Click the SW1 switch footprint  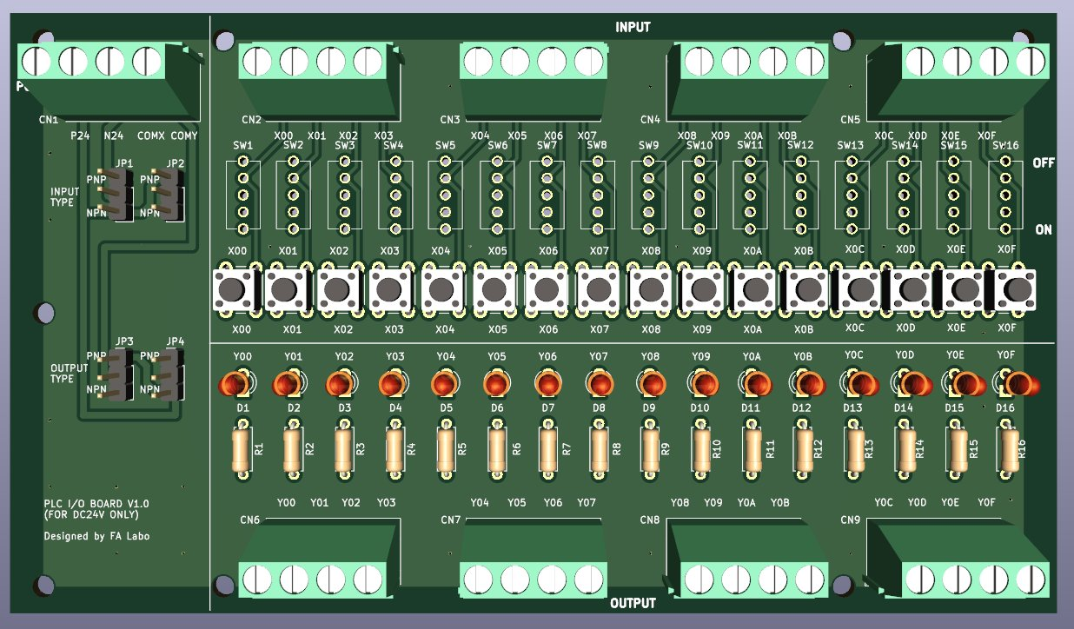(243, 195)
